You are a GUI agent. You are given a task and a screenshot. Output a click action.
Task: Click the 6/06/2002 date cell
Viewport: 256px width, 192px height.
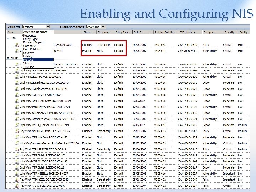click(x=139, y=101)
